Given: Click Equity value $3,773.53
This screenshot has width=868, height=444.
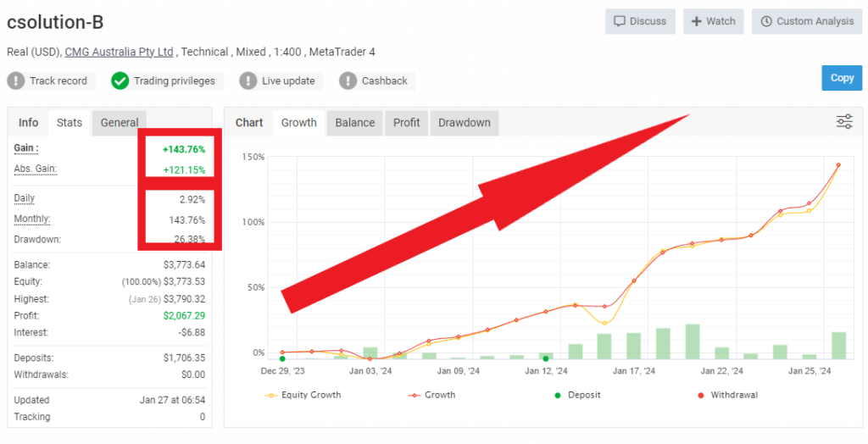Looking at the screenshot, I should 184,281.
